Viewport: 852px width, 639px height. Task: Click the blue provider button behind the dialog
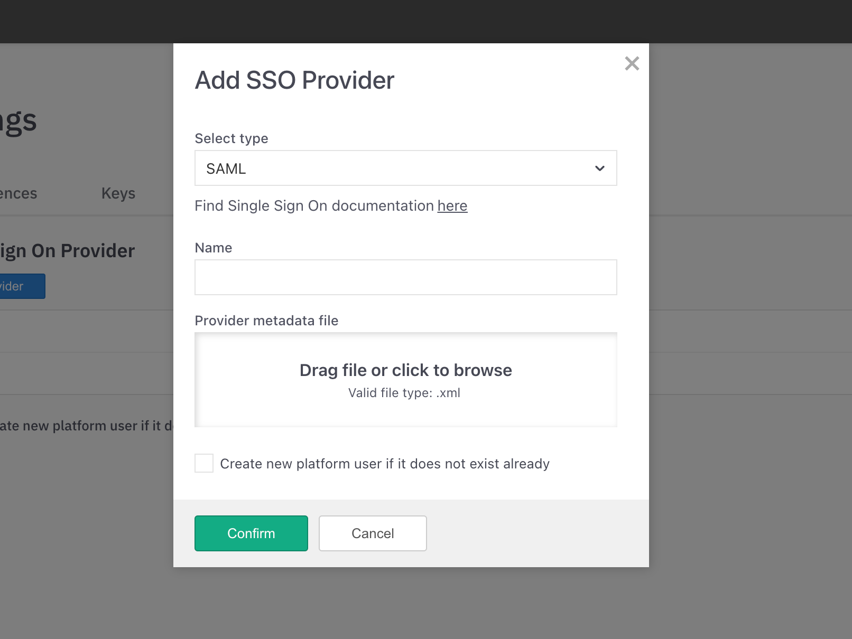21,286
